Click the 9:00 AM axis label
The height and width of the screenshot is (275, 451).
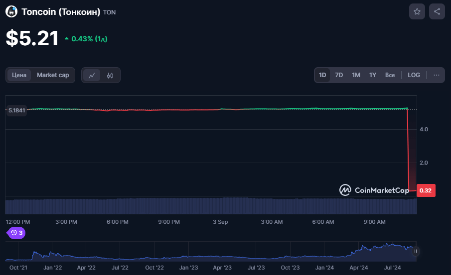(374, 222)
